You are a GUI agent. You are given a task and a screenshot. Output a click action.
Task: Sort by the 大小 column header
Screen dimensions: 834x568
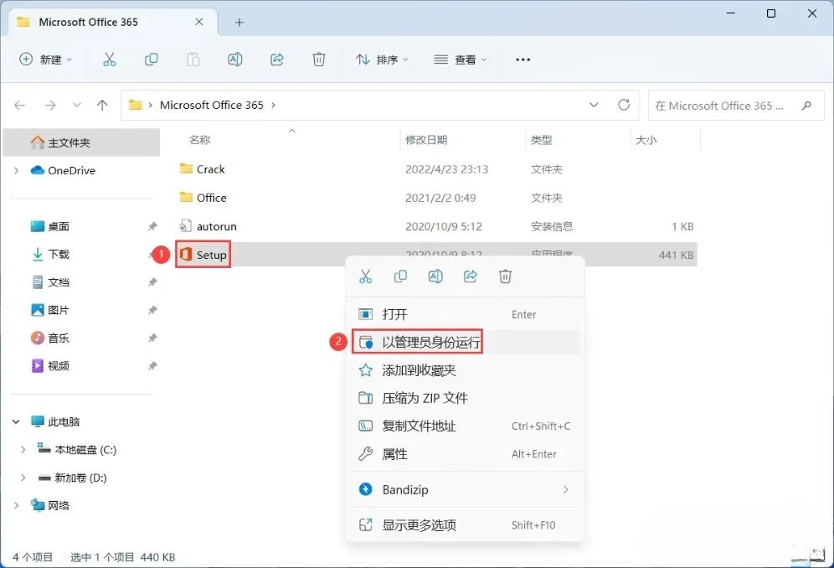(646, 140)
